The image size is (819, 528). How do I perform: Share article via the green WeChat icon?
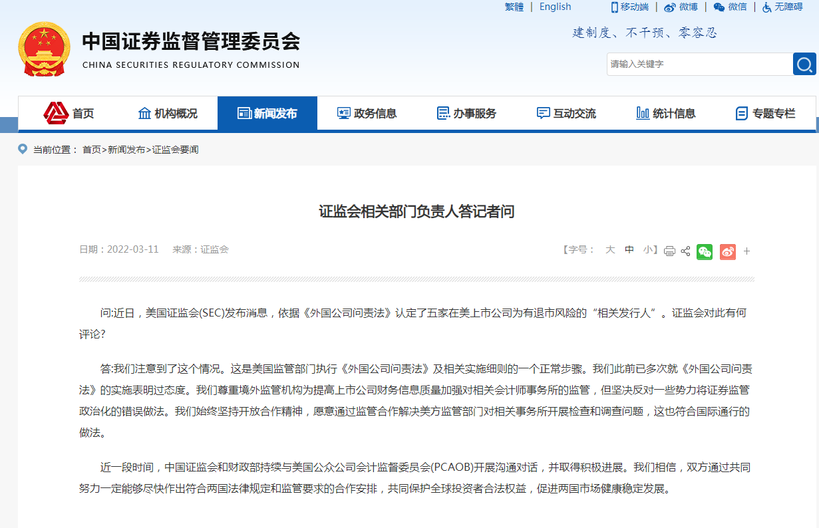(705, 251)
